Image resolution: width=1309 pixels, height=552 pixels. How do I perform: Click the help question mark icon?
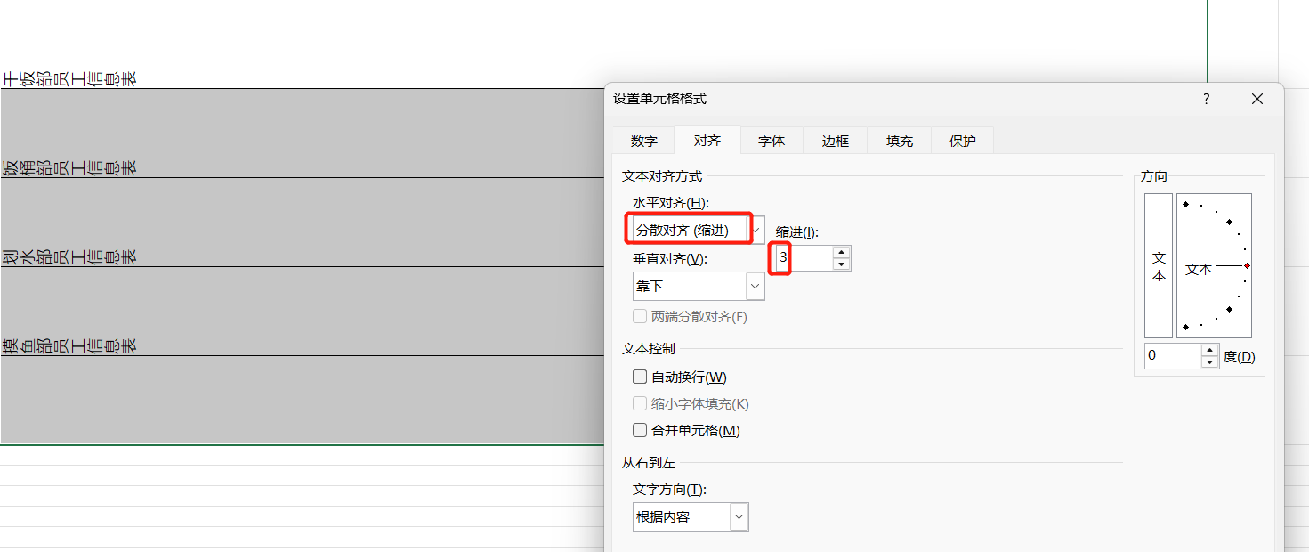click(1207, 99)
